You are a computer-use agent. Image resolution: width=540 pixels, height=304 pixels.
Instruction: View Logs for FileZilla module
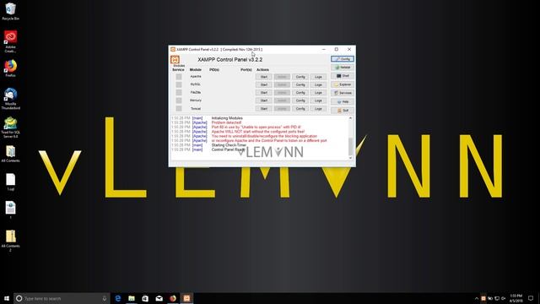(x=318, y=92)
